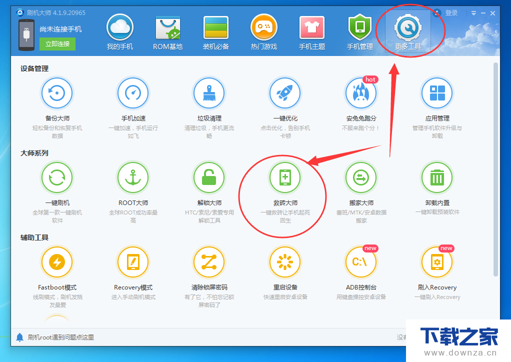The image size is (511, 362).
Task: Click description 不服来跑个分！
Action: coord(361,128)
